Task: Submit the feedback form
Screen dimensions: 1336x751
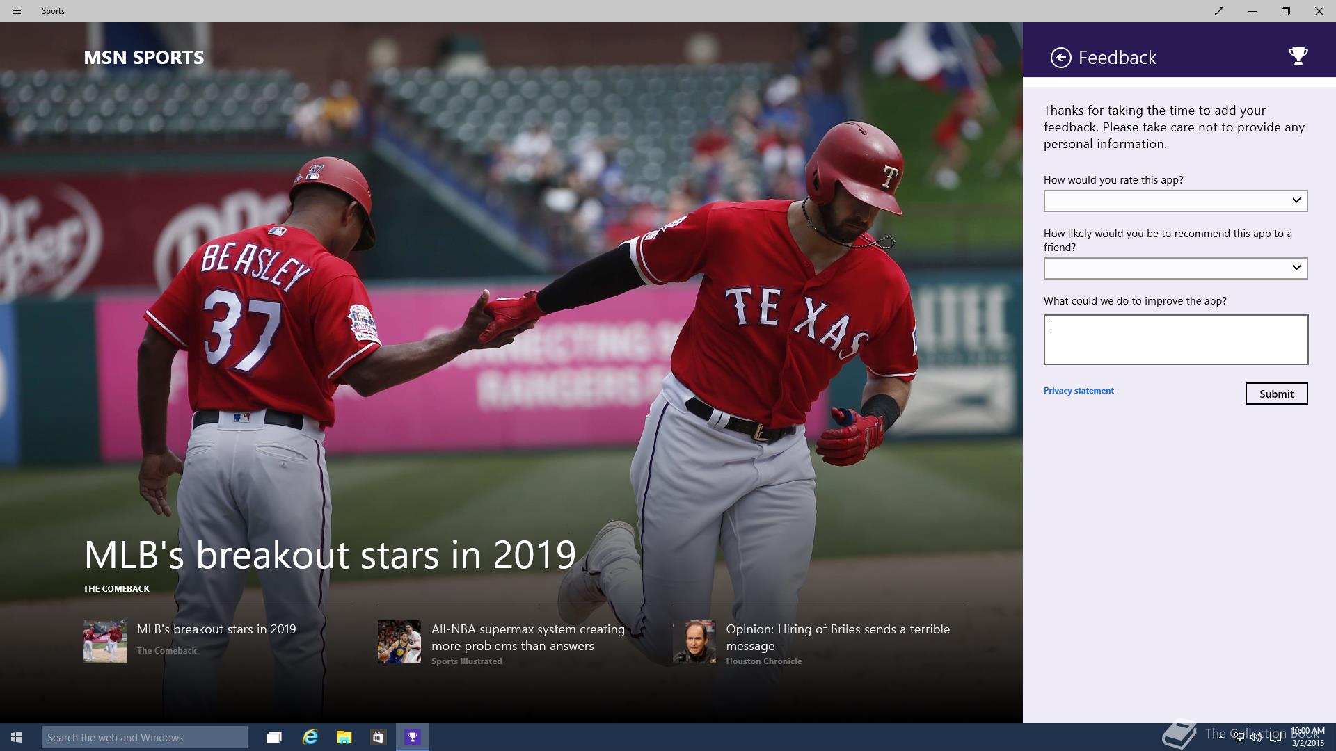Action: pyautogui.click(x=1276, y=394)
